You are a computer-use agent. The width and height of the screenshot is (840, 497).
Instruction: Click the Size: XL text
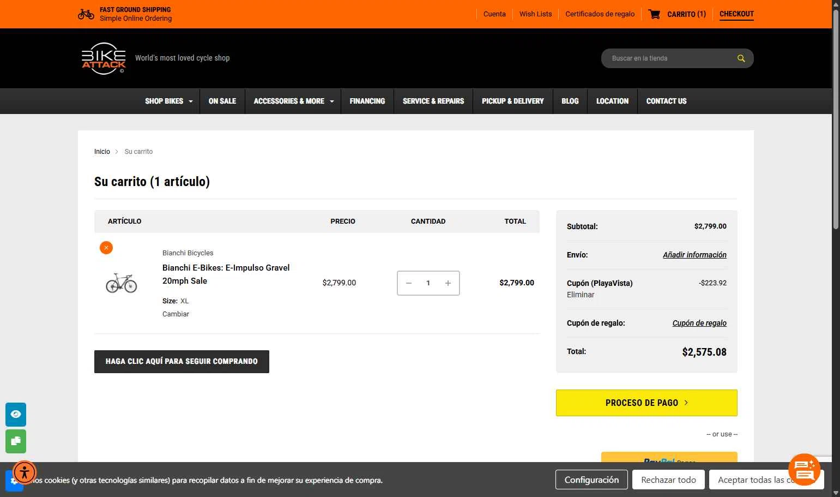[x=176, y=301]
